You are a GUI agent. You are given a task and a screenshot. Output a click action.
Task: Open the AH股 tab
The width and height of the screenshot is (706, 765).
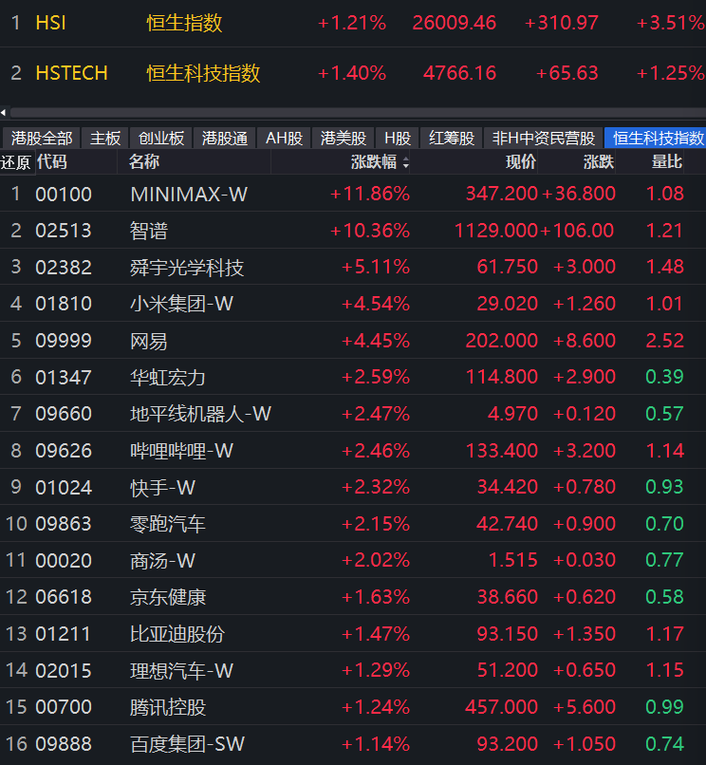284,138
